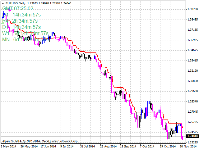The height and width of the screenshot is (149, 199).
Task: Select the W1 weekly timer label
Action: point(25,33)
